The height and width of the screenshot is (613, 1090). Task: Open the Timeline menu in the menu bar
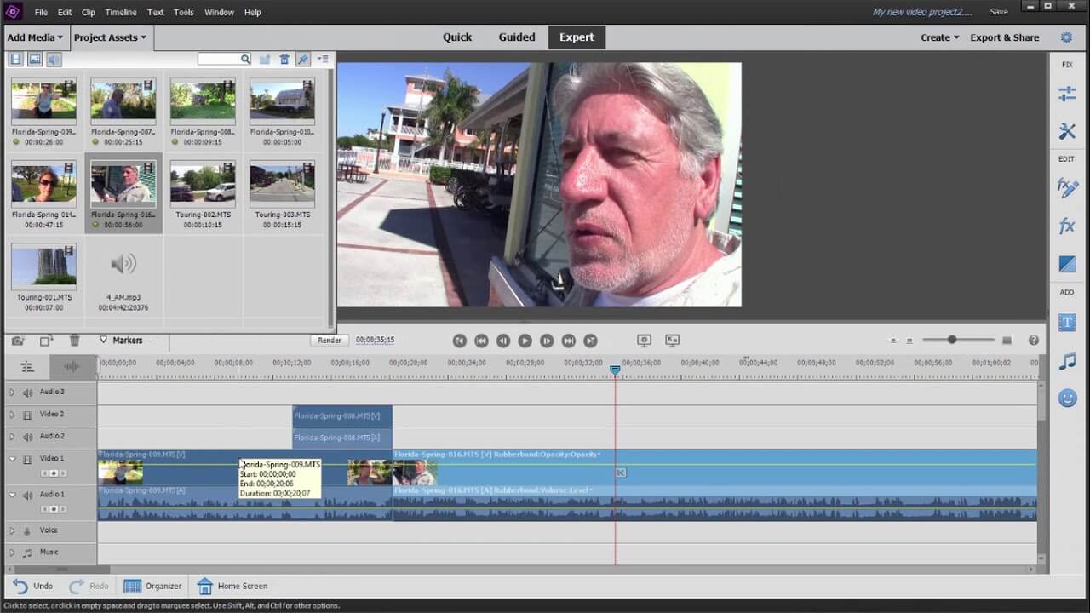click(x=120, y=12)
